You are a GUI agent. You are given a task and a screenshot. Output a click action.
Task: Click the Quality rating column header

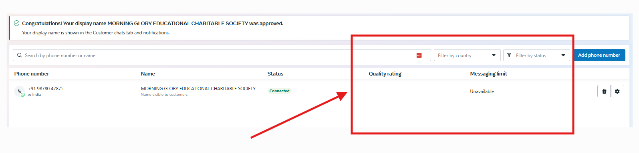click(385, 74)
